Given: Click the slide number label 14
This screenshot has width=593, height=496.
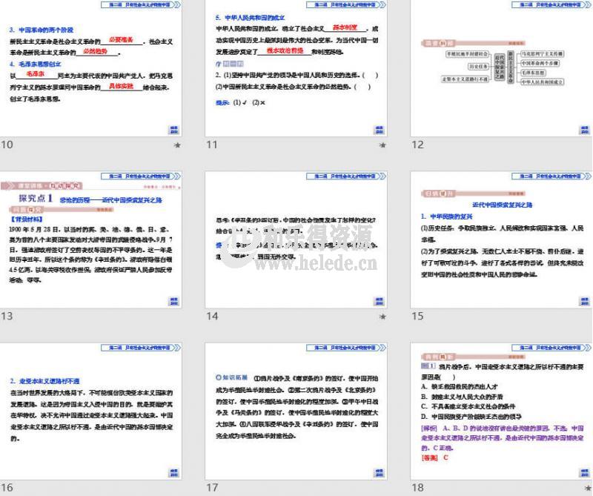Looking at the screenshot, I should click(x=212, y=316).
